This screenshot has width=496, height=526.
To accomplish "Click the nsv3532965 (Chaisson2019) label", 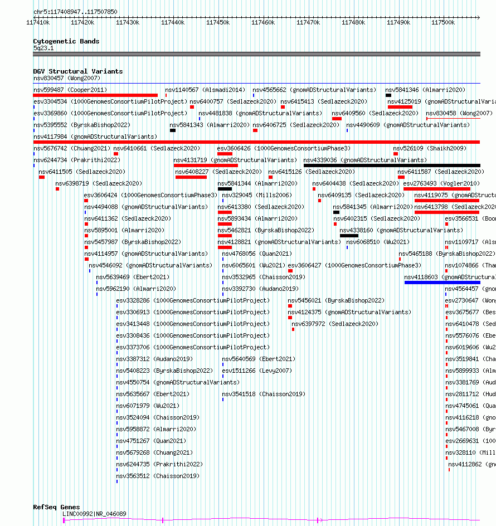I will click(x=264, y=277).
